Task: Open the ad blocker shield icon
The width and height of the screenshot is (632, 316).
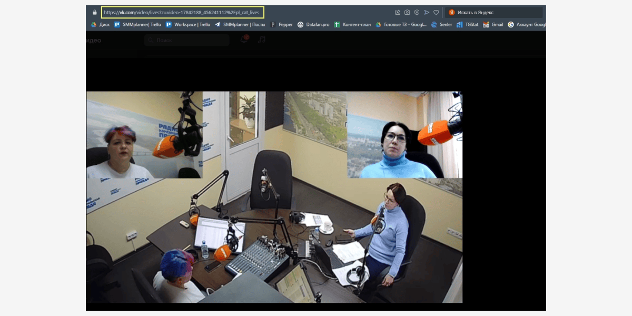Action: pos(417,12)
